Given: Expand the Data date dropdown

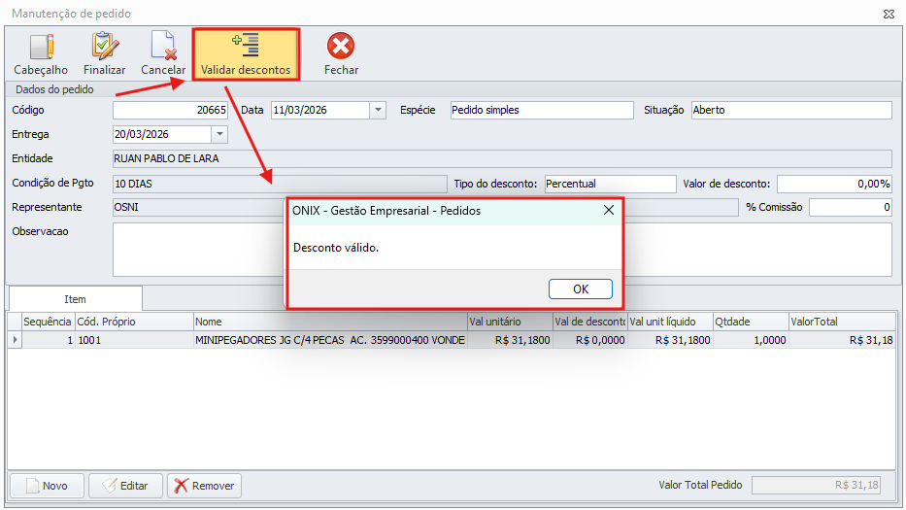Looking at the screenshot, I should click(378, 111).
